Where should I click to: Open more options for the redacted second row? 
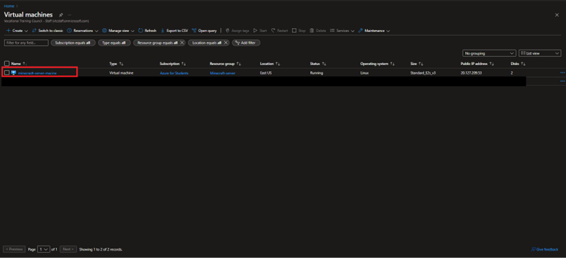pos(562,82)
